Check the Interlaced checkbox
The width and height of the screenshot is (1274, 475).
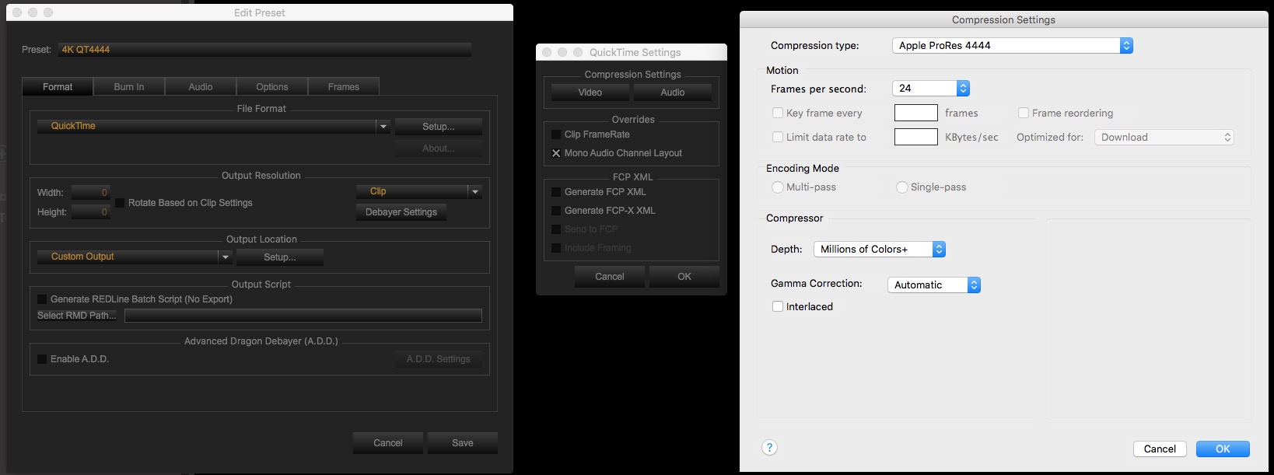tap(778, 306)
